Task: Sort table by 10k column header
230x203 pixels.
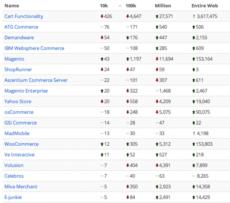Action: click(x=104, y=6)
